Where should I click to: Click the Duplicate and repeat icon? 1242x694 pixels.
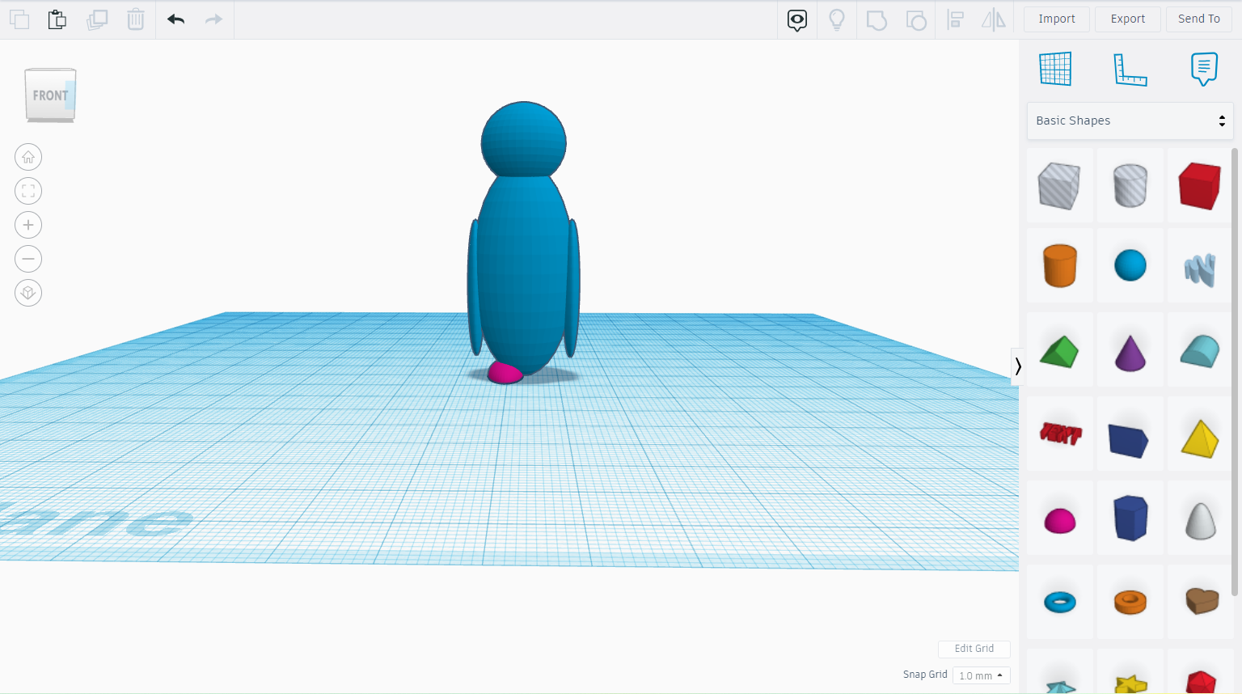(x=97, y=19)
